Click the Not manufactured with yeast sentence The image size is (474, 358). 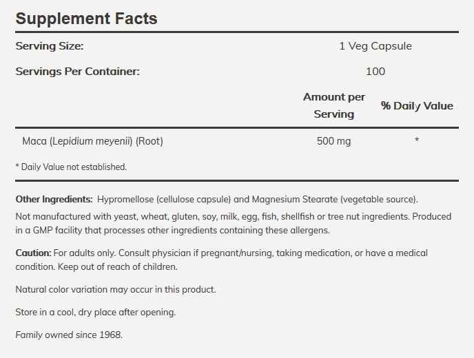[212, 217]
